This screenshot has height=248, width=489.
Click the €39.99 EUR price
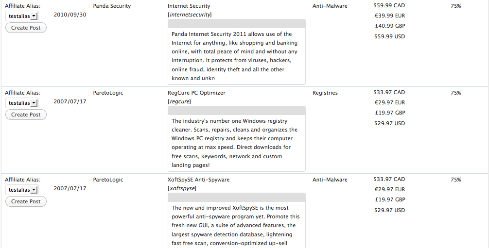tap(390, 16)
